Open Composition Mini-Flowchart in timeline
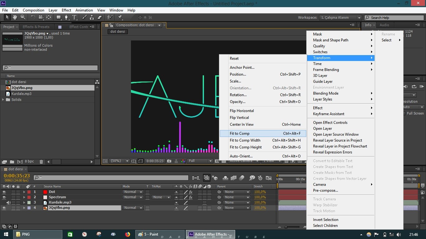The height and width of the screenshot is (239, 426). pos(196,178)
